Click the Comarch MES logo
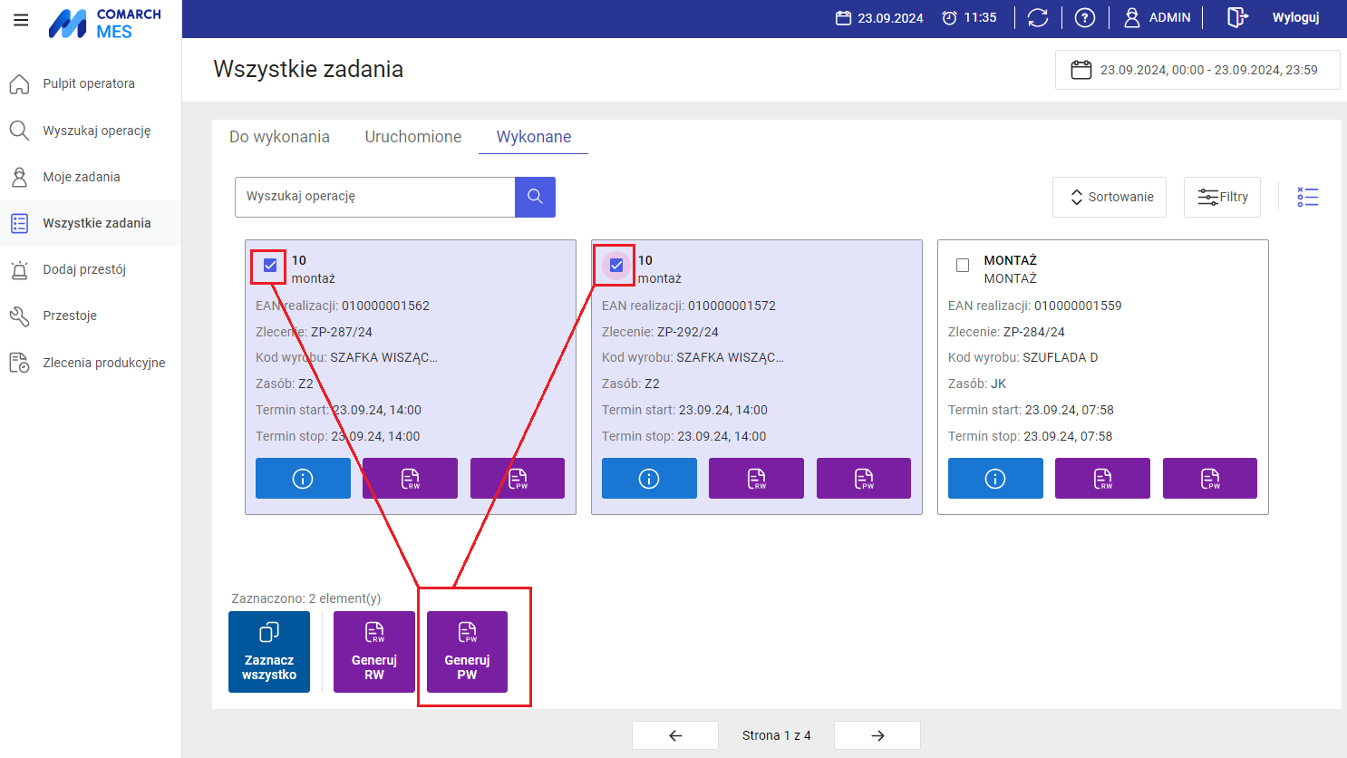This screenshot has height=758, width=1347. (105, 24)
